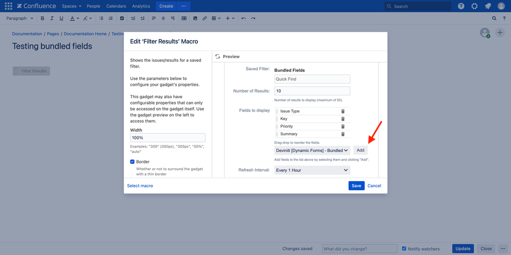Open the Documentation Home breadcrumb
The image size is (511, 255).
point(85,34)
